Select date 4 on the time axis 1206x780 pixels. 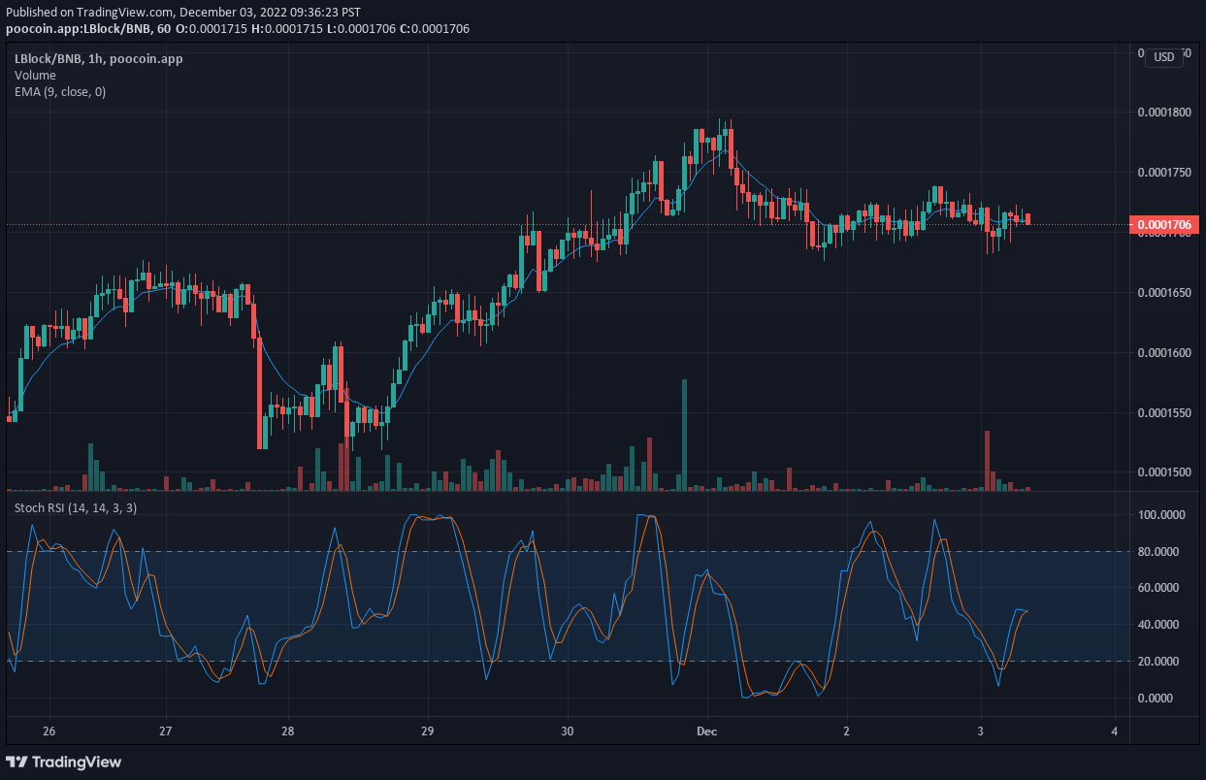(x=1115, y=731)
